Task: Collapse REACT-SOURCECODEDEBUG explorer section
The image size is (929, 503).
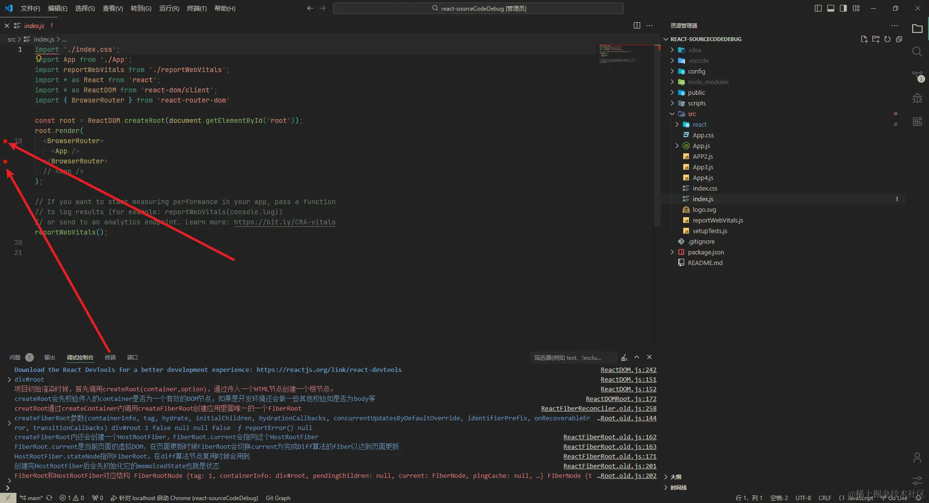Action: click(666, 39)
